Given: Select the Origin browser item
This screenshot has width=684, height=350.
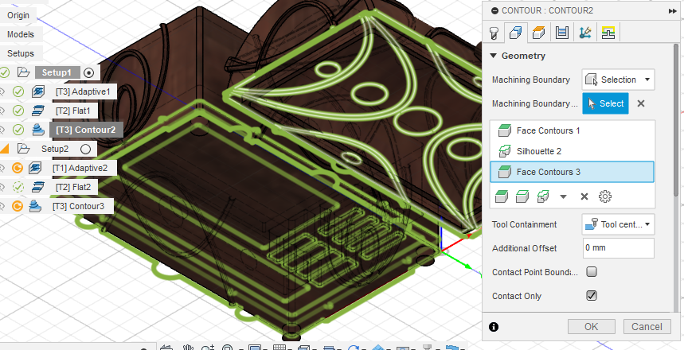Looking at the screenshot, I should pos(18,15).
